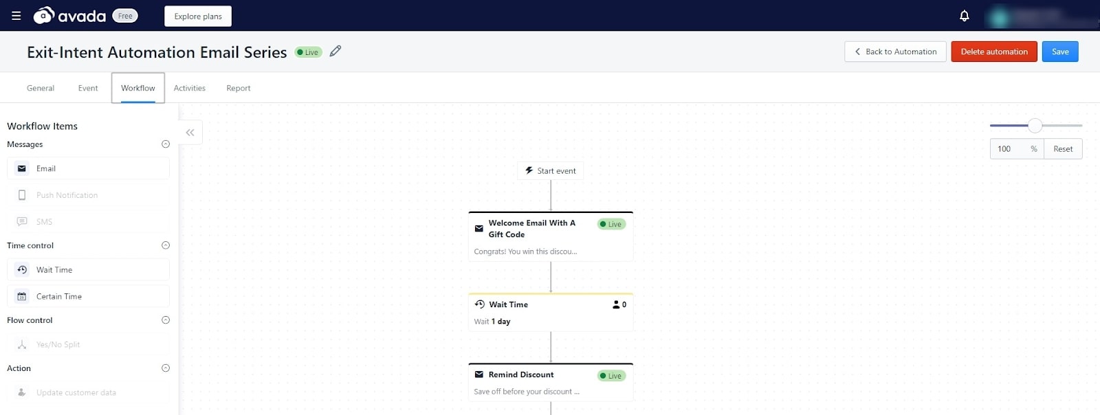Click the Start event lightning icon
This screenshot has width=1100, height=415.
coord(529,170)
